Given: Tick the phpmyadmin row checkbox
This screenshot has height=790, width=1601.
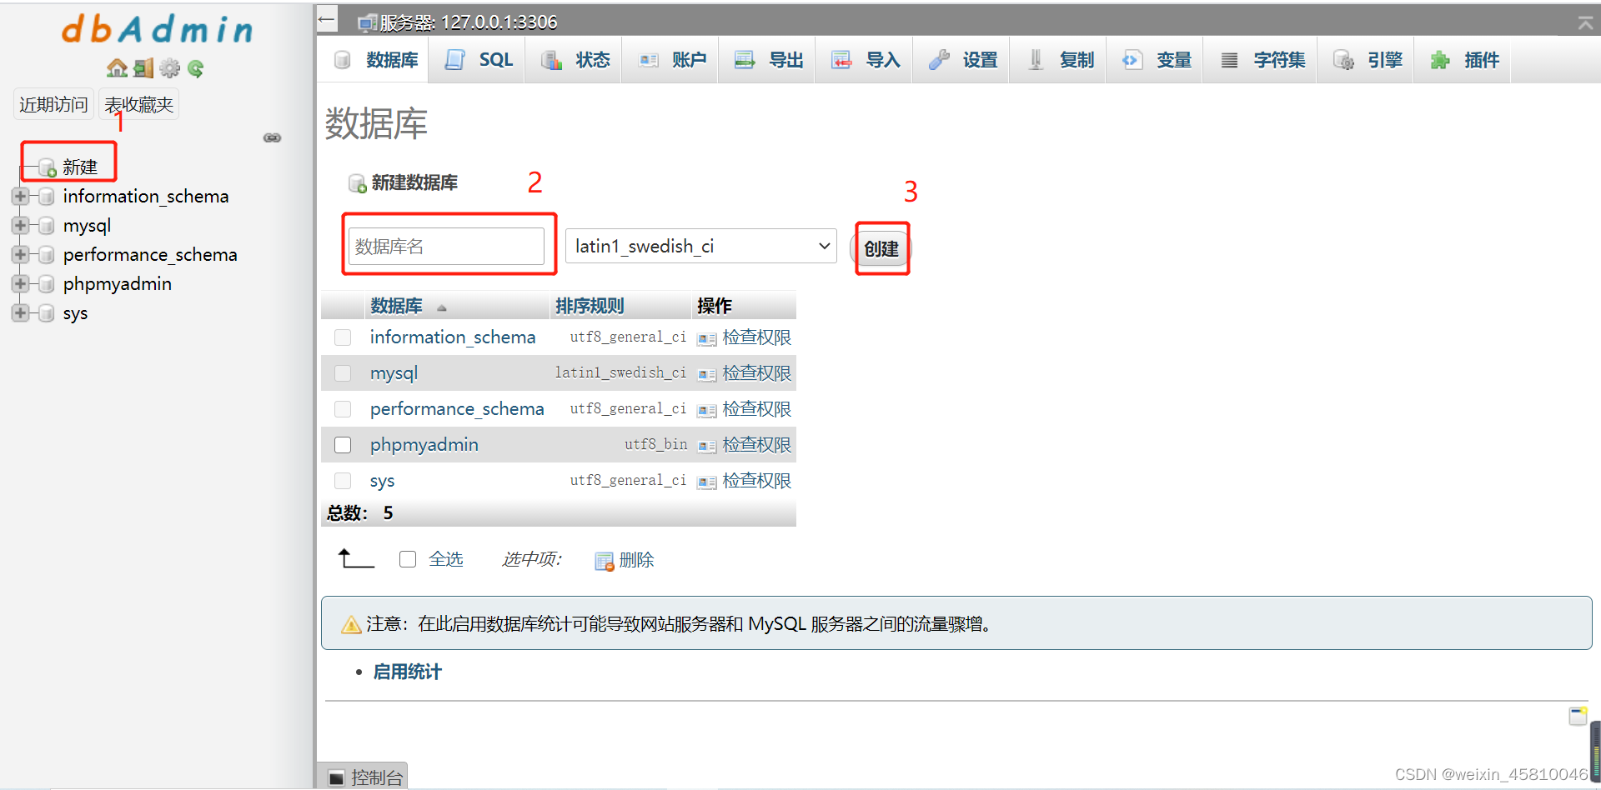Looking at the screenshot, I should click(x=343, y=445).
